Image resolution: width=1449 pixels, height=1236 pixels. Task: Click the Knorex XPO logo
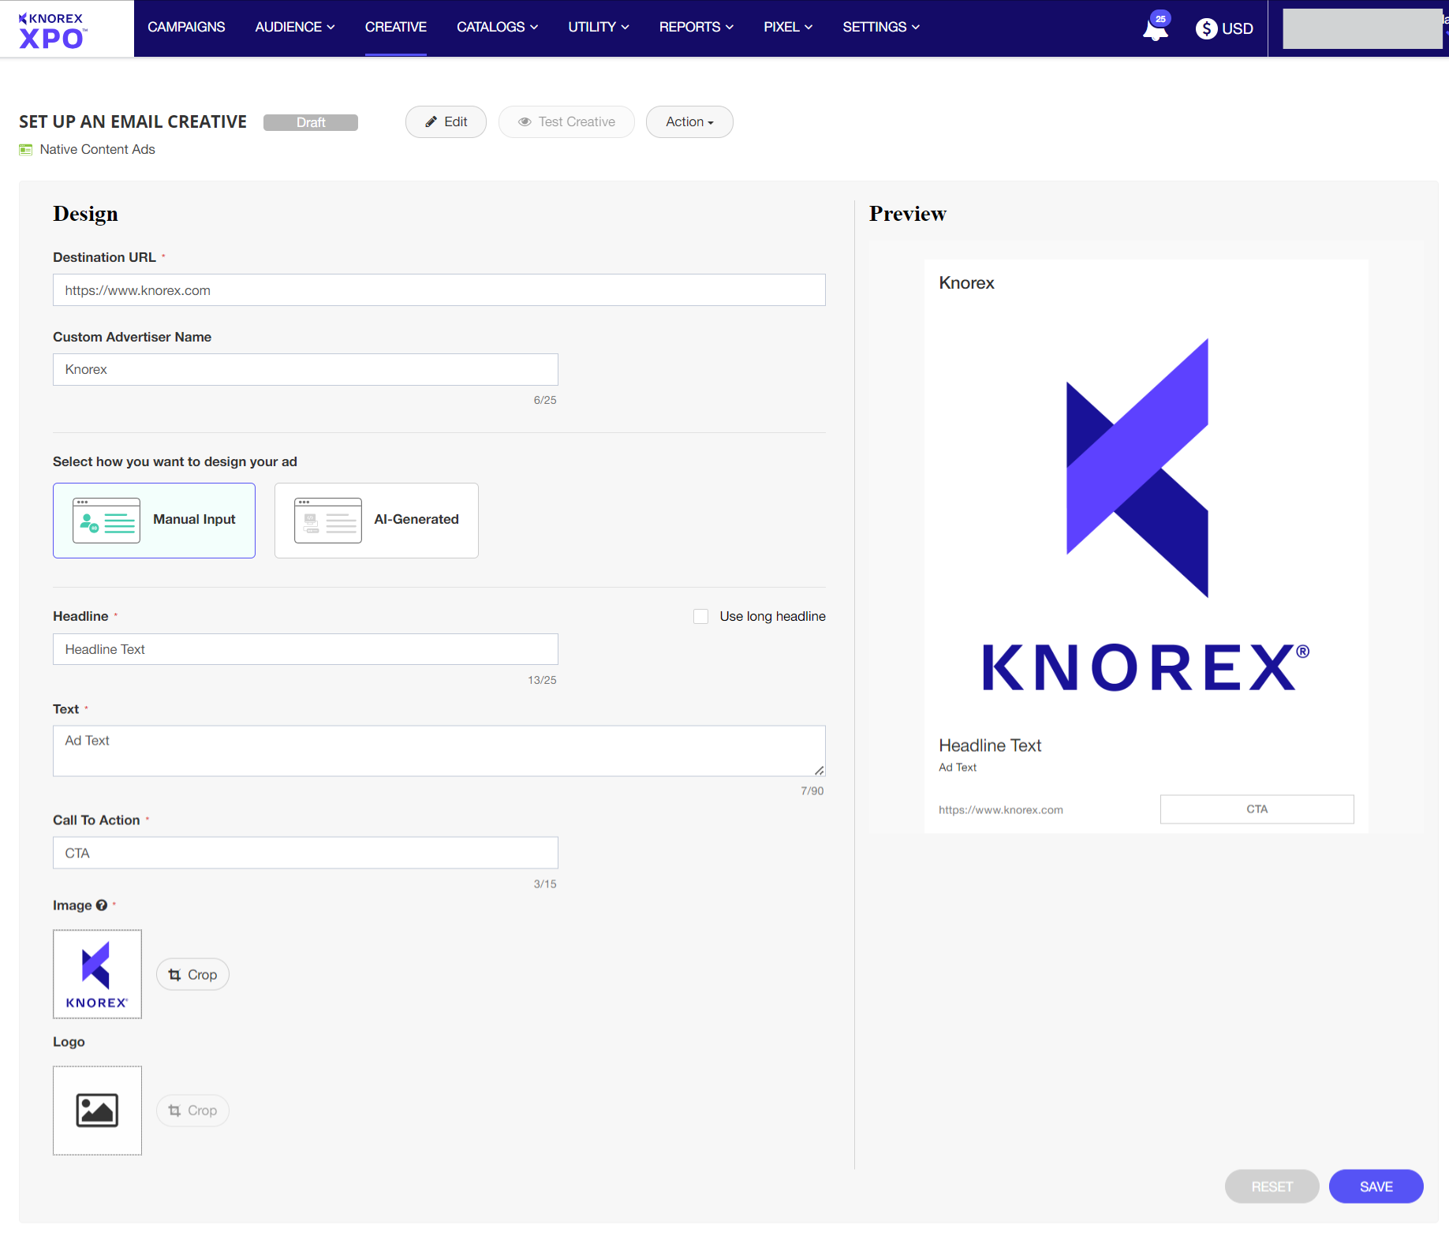pos(52,30)
